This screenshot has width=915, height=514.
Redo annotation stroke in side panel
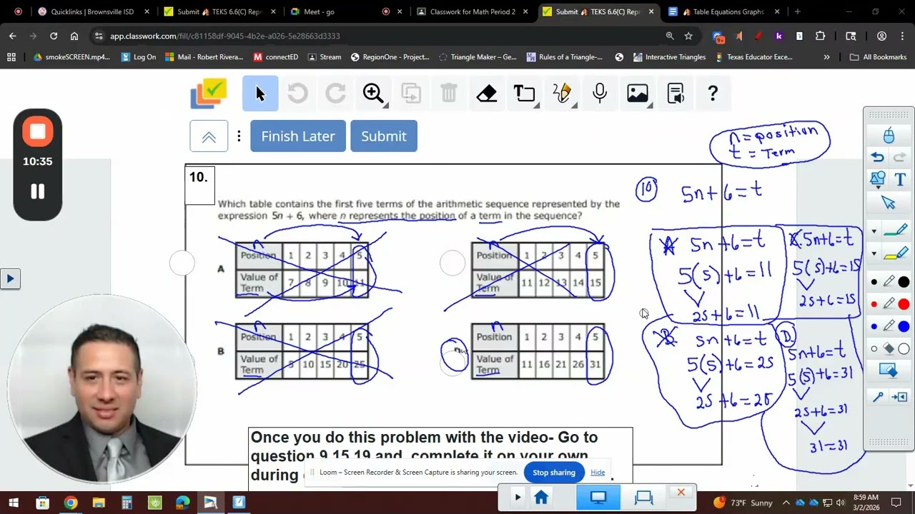click(x=900, y=157)
